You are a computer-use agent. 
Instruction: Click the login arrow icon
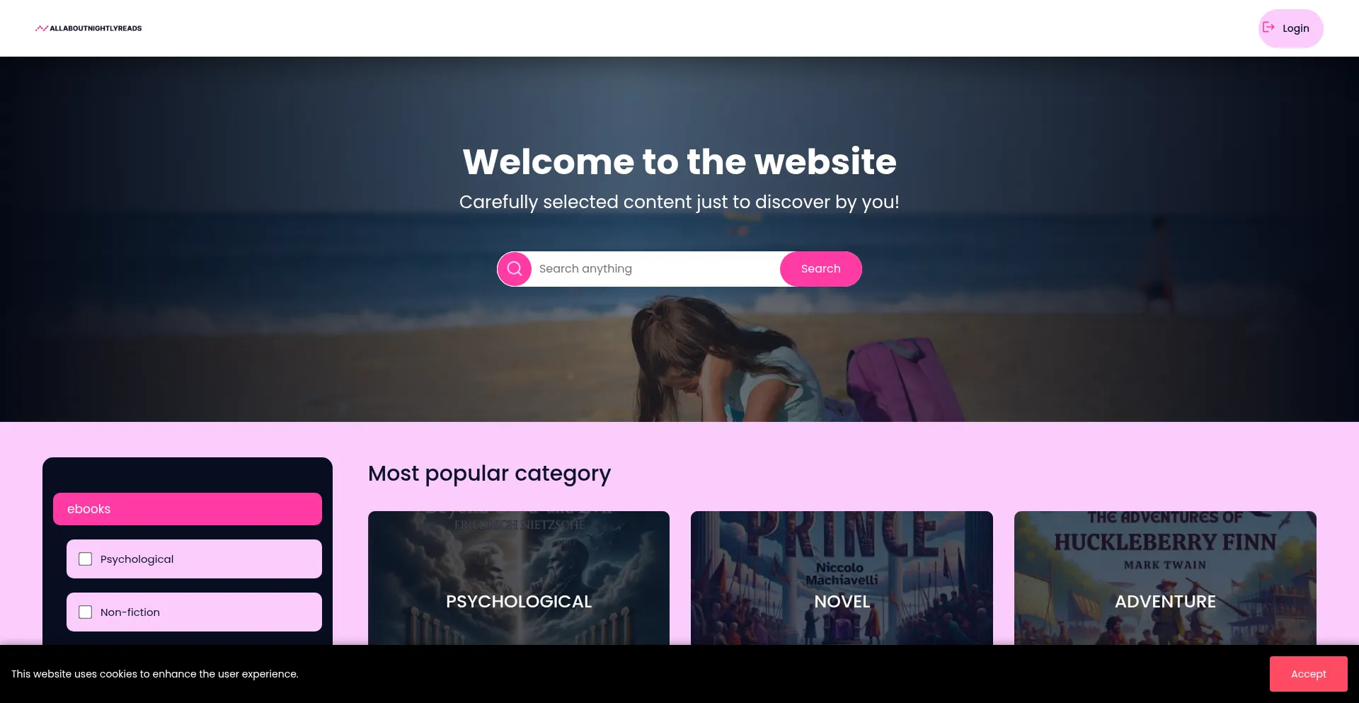1268,28
